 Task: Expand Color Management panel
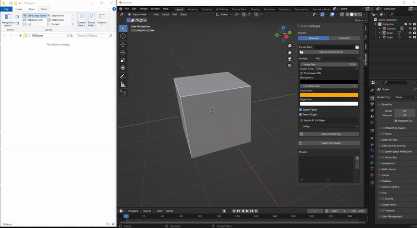coord(391,217)
